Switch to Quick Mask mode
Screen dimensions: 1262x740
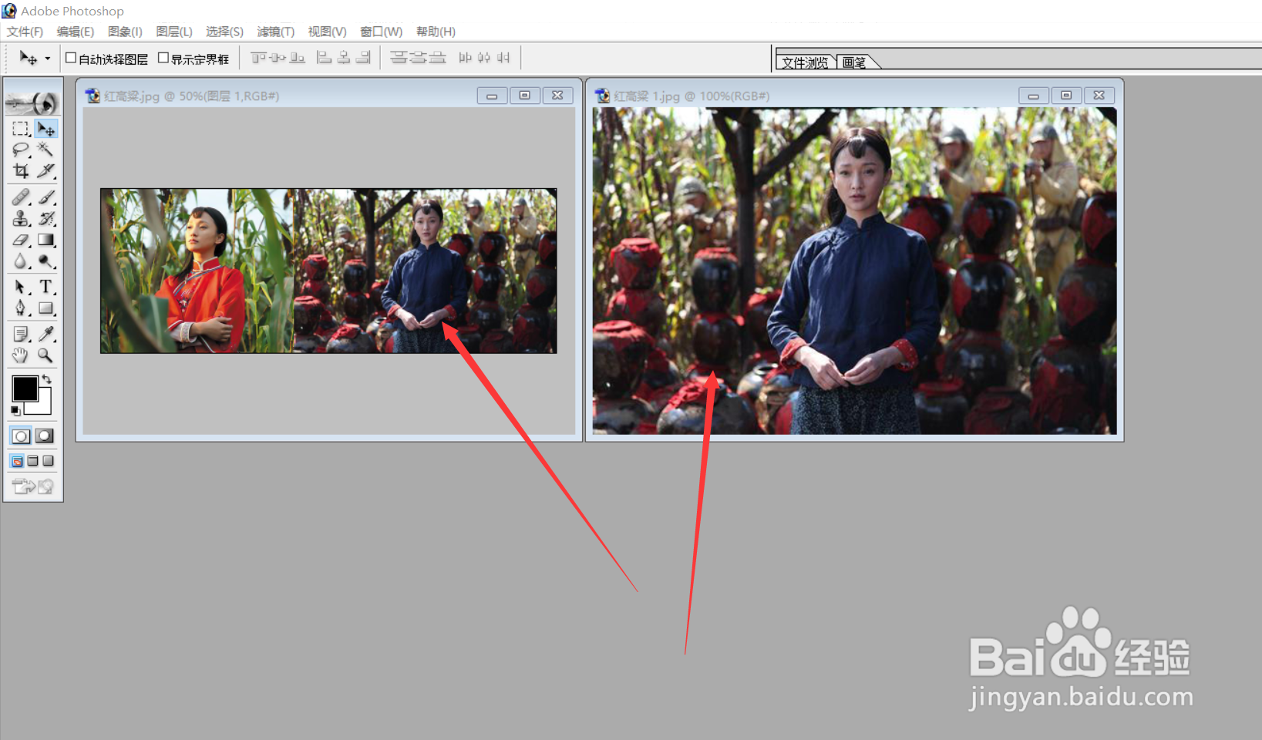tap(45, 436)
